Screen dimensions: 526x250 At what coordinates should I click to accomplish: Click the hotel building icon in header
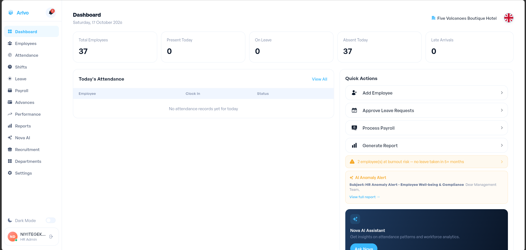(x=433, y=18)
